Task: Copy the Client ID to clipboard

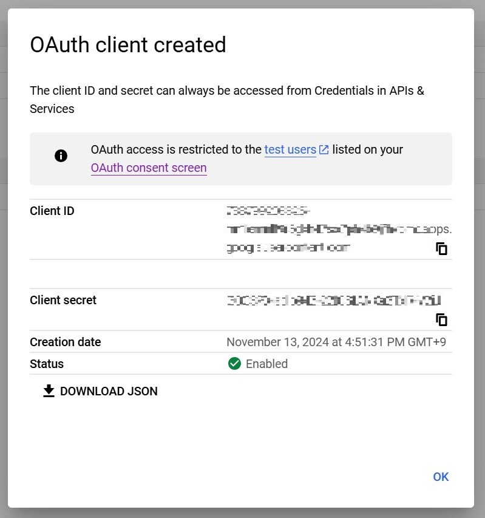Action: point(442,248)
